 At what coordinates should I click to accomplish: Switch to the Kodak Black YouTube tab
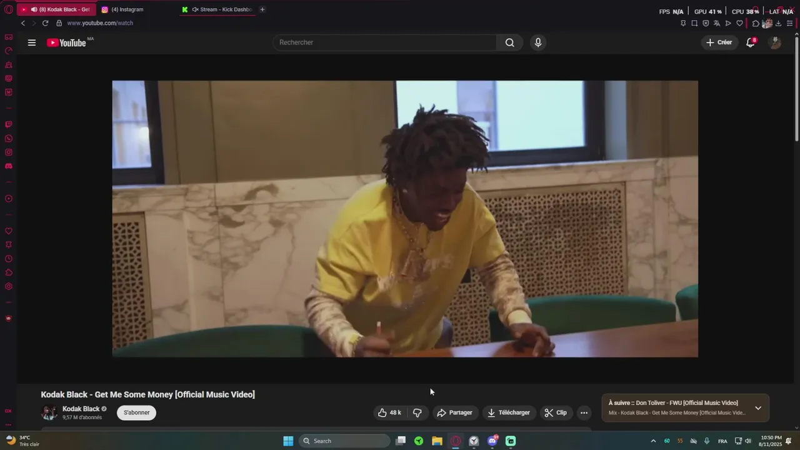[56, 9]
